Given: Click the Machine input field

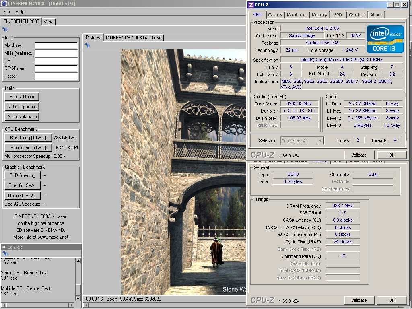Looking at the screenshot, I should [x=56, y=45].
